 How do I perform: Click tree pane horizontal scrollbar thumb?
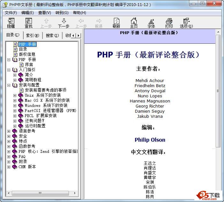(x=40, y=193)
